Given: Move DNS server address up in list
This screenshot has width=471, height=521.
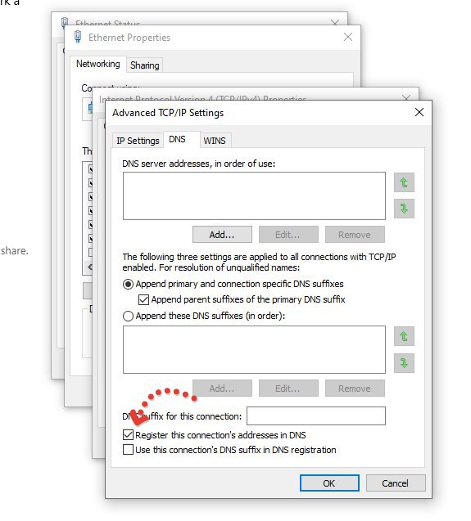Looking at the screenshot, I should [x=404, y=182].
